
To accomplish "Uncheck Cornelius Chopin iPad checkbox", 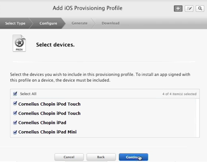I will tap(15, 122).
